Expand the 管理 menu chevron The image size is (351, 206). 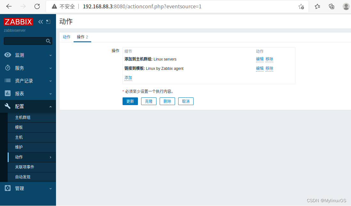tap(51, 188)
